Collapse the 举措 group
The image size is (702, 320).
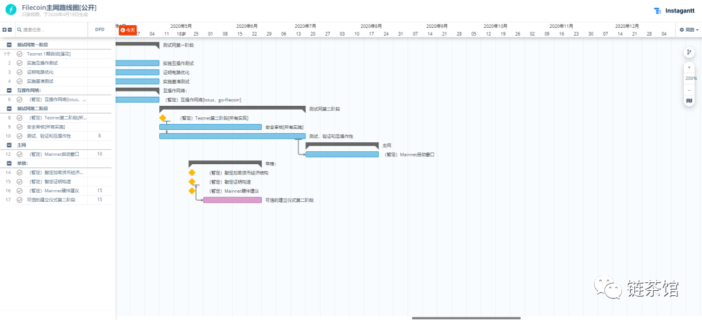click(9, 163)
